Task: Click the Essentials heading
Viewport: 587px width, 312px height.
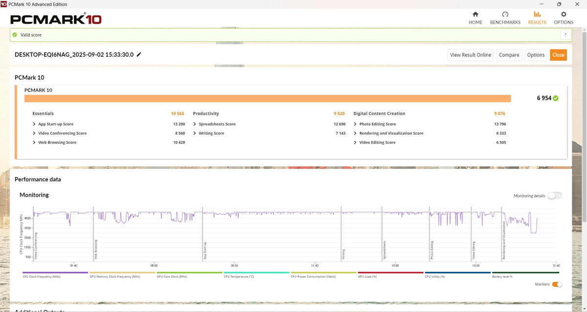Action: (43, 113)
